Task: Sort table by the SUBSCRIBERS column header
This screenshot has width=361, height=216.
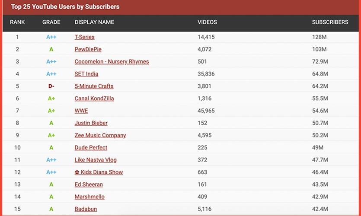Action: pyautogui.click(x=330, y=22)
